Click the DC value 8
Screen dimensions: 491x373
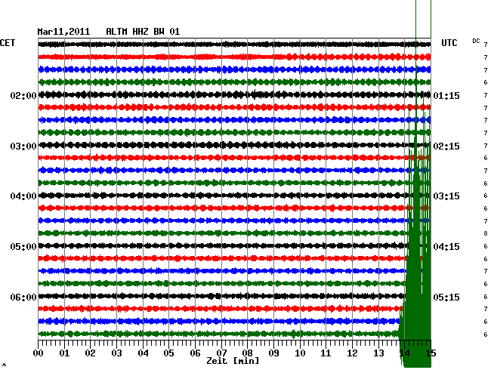[x=486, y=233]
